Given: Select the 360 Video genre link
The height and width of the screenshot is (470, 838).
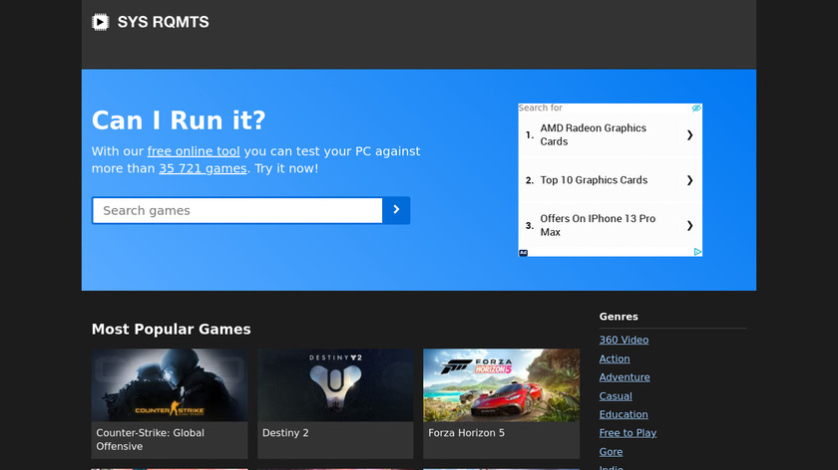Looking at the screenshot, I should tap(624, 340).
